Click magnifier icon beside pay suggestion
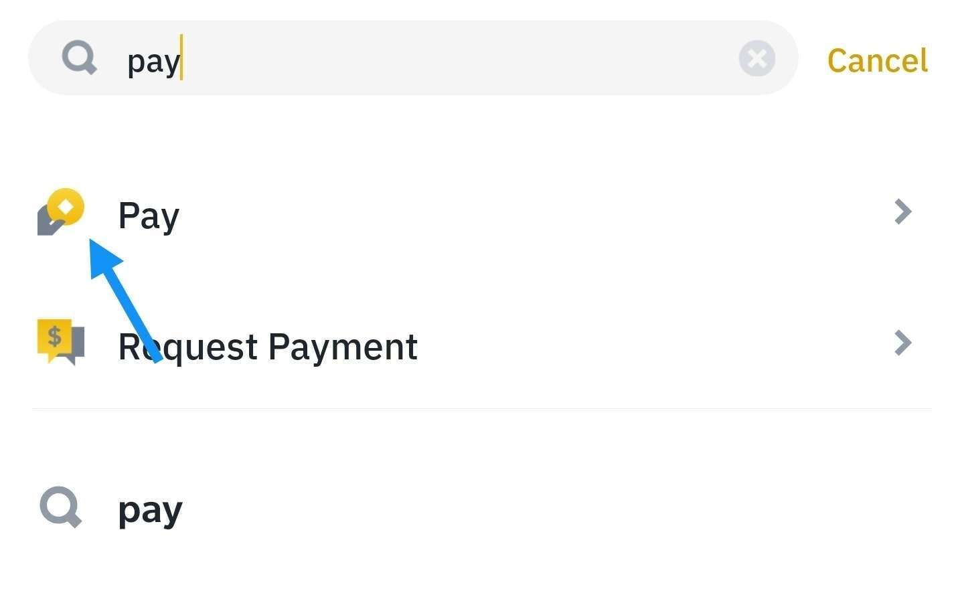964x603 pixels. pyautogui.click(x=60, y=507)
